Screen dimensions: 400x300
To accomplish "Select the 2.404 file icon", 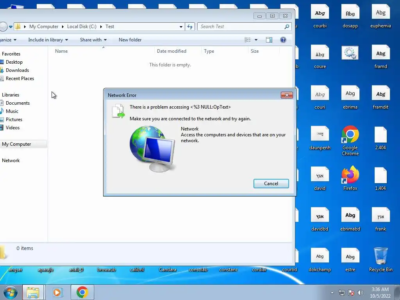I will (x=380, y=138).
